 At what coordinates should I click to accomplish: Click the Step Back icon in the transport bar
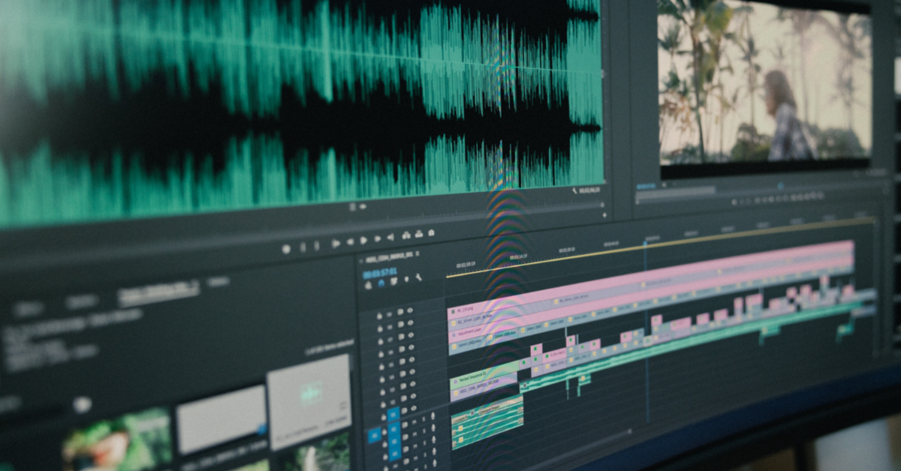(350, 241)
